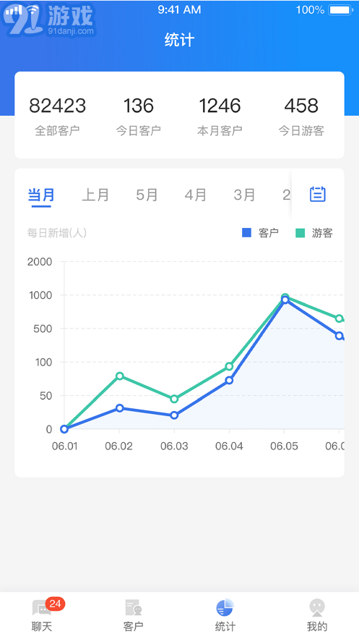Image resolution: width=359 pixels, height=639 pixels.
Task: Select the 5月 month tab
Action: pyautogui.click(x=147, y=195)
